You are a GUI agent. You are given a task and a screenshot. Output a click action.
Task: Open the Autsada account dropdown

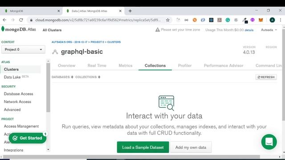pos(269,30)
